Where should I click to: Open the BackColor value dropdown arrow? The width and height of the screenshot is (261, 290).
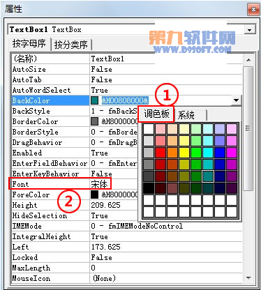point(236,100)
